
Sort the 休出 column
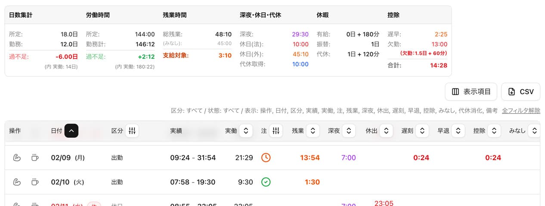(386, 130)
